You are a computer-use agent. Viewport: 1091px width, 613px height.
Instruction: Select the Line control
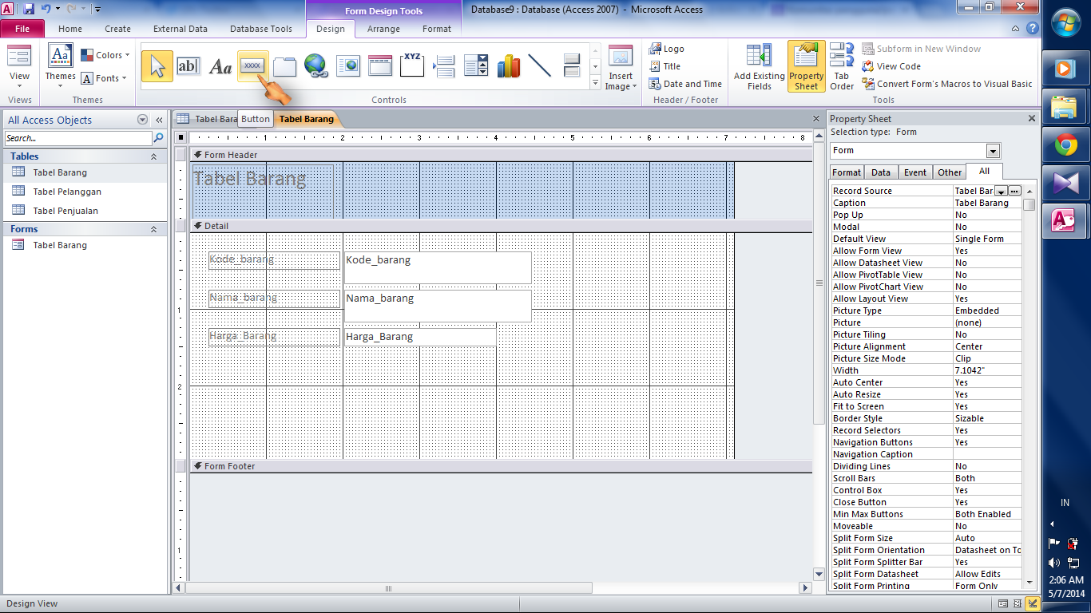coord(540,66)
